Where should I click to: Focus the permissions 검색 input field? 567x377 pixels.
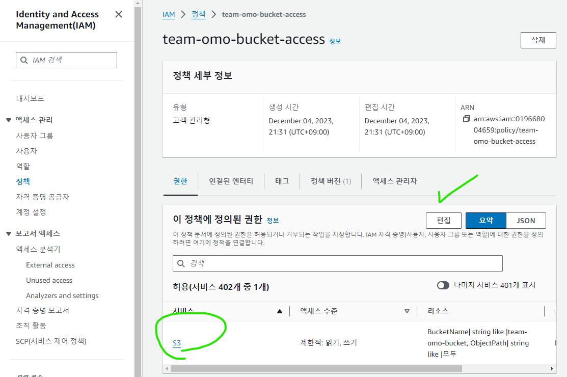[x=338, y=263]
